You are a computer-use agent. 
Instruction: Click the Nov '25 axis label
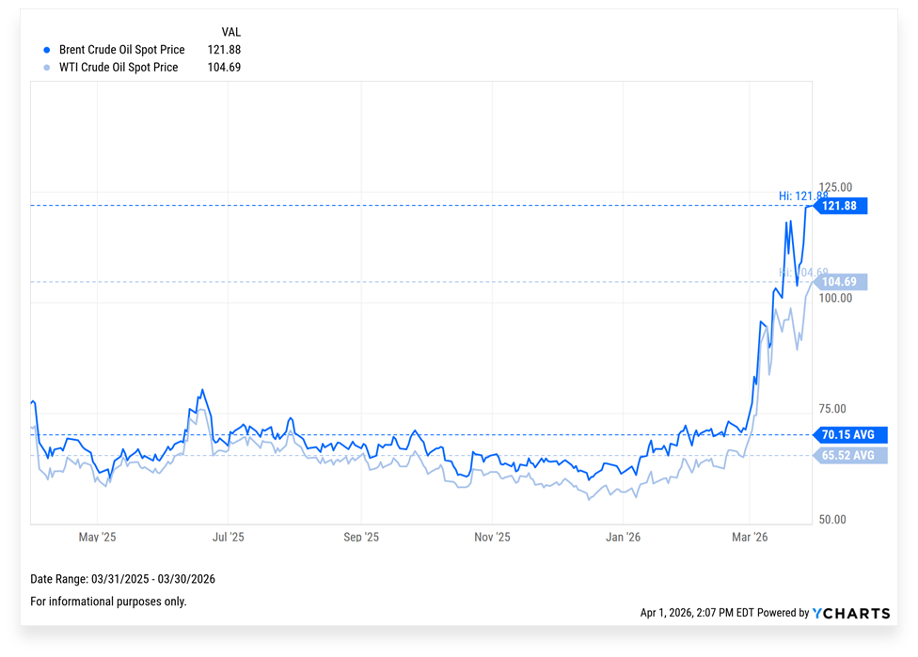click(x=492, y=538)
